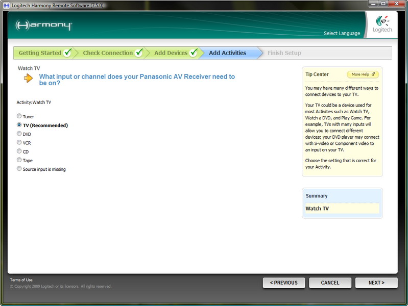This screenshot has width=408, height=306.
Task: Select 'Source input is missing' option
Action: pos(19,169)
